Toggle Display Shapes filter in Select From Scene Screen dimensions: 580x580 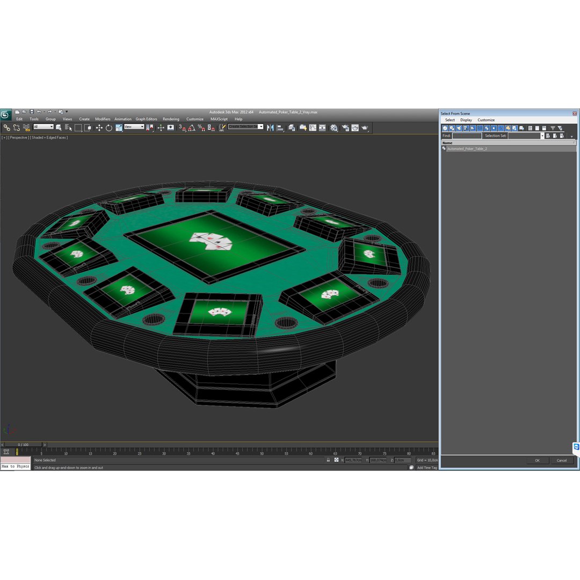[452, 128]
